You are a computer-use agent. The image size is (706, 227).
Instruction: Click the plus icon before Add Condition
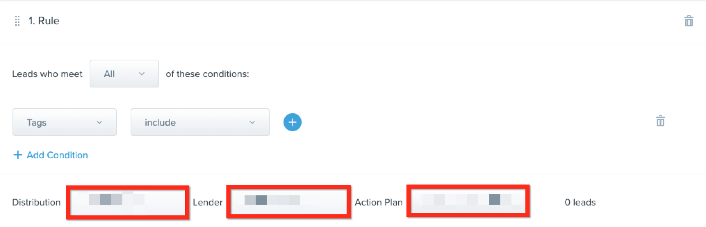18,155
